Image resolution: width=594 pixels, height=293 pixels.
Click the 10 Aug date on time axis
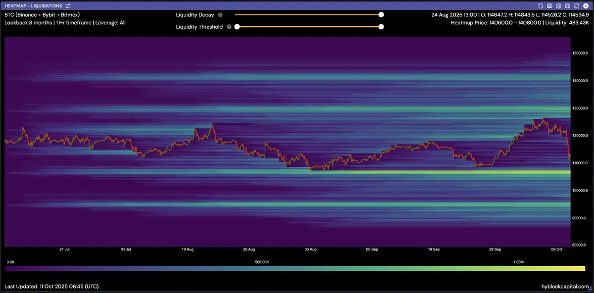point(187,250)
